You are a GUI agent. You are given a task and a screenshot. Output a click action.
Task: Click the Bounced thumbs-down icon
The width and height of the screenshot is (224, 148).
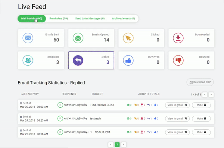178,60
